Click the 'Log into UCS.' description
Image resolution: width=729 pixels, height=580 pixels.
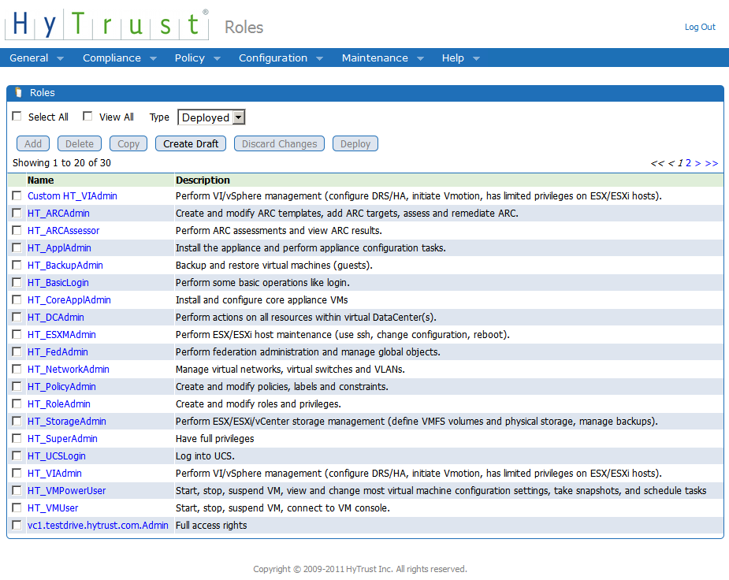(205, 456)
